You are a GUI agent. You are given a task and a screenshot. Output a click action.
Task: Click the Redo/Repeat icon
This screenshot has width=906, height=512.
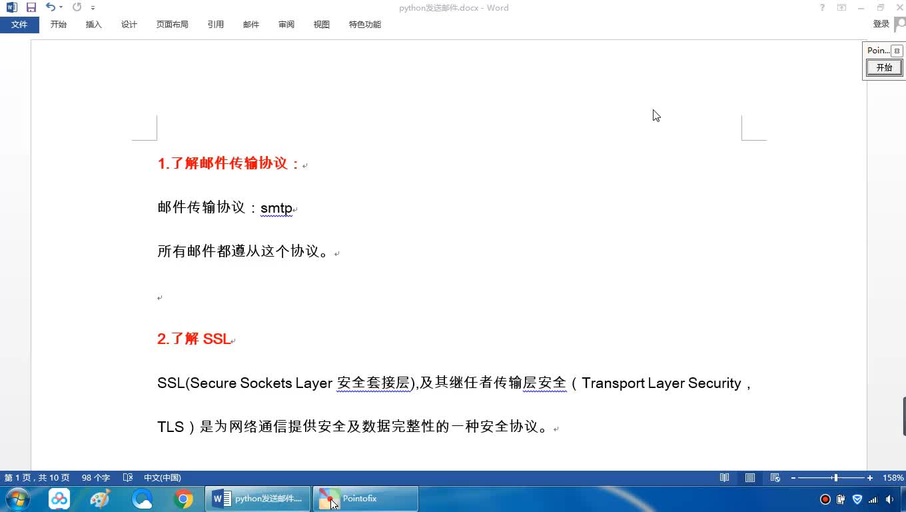pos(77,7)
